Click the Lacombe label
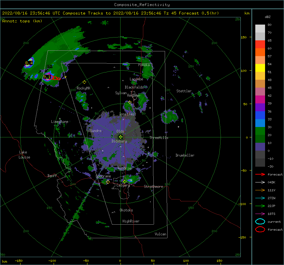This screenshot has width=284, height=265. click(136, 79)
